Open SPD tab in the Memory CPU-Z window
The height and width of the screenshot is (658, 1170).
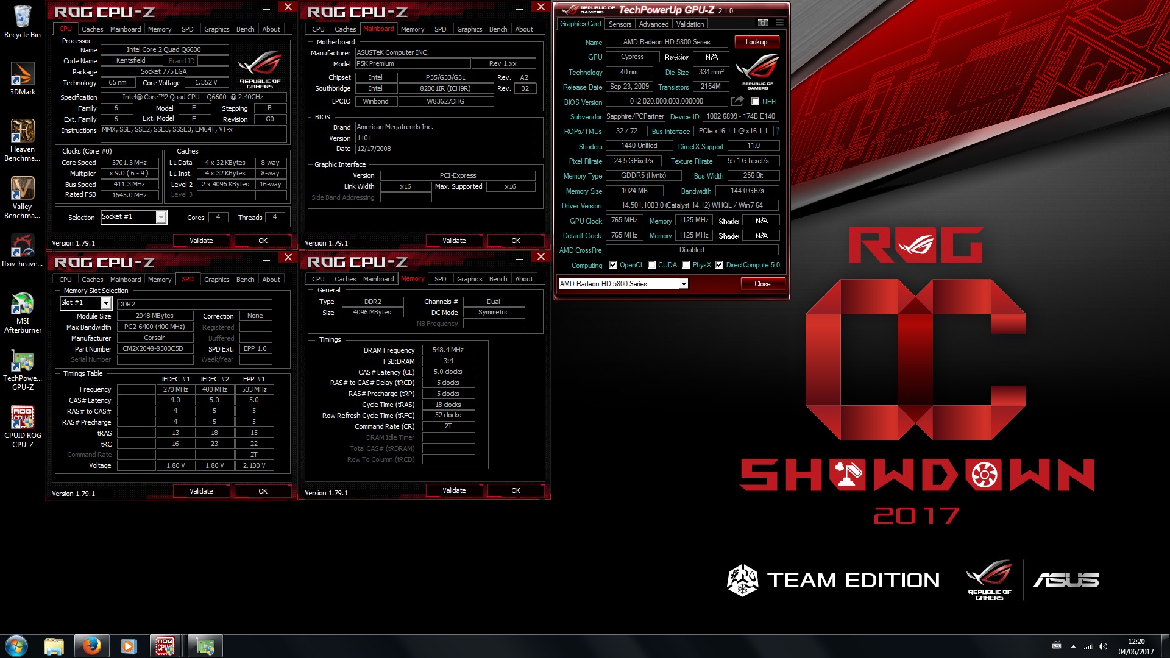pyautogui.click(x=440, y=279)
